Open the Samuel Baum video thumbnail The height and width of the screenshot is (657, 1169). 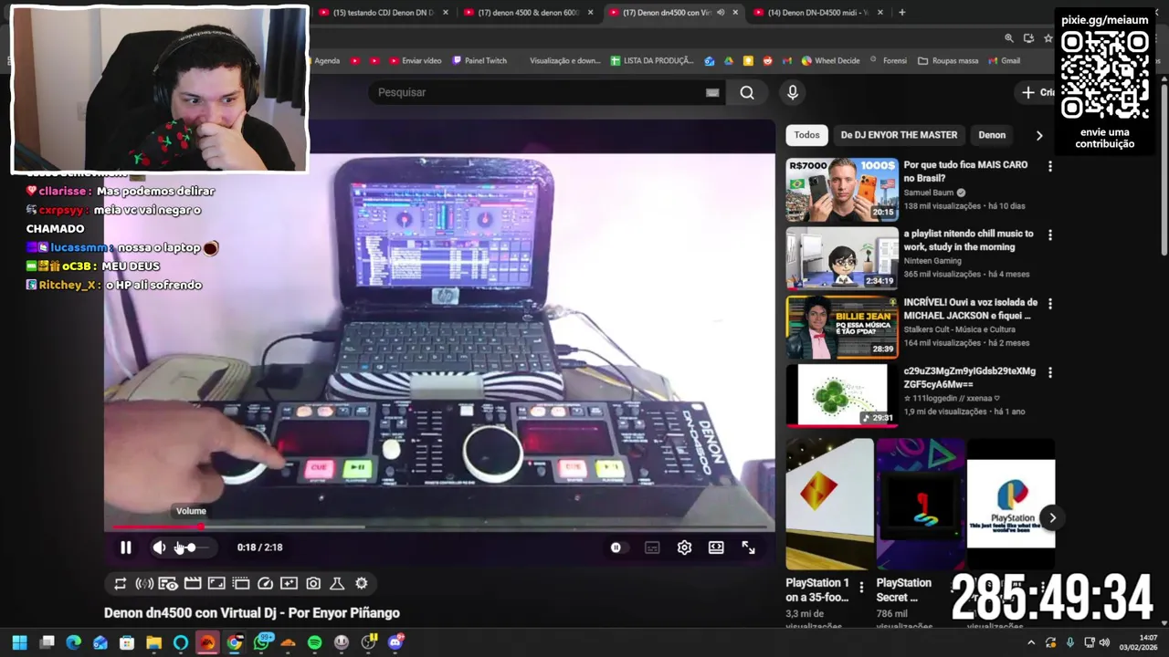pos(842,190)
